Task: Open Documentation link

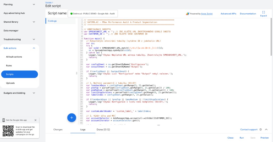Action: click(x=248, y=14)
